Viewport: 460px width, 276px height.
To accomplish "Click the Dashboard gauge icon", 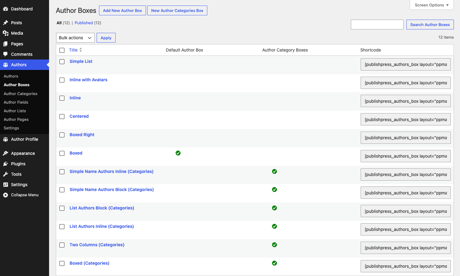I will click(6, 9).
